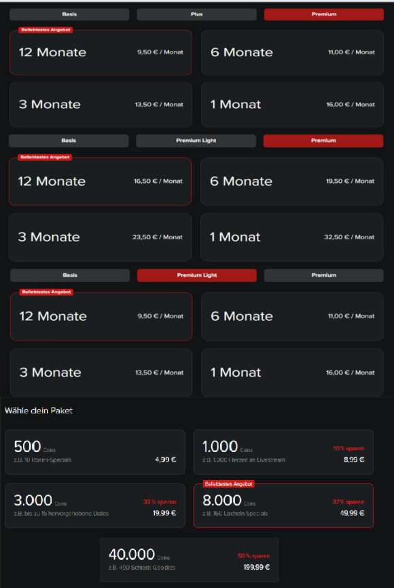This screenshot has height=588, width=394.
Task: Choose the 12 Monate 16,50 € plan
Action: [100, 181]
